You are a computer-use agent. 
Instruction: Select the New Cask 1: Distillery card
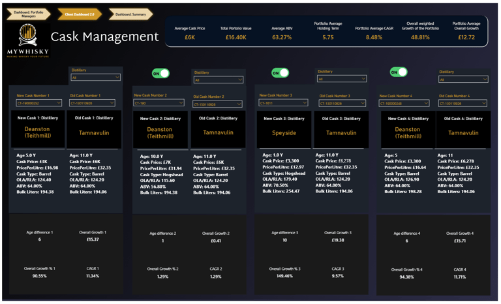click(38, 129)
